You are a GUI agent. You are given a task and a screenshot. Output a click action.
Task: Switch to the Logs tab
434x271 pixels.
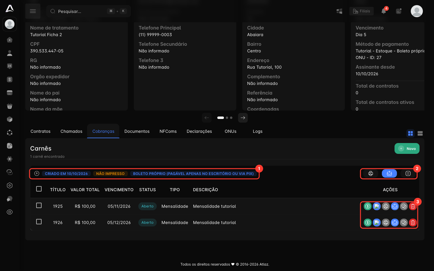(258, 131)
